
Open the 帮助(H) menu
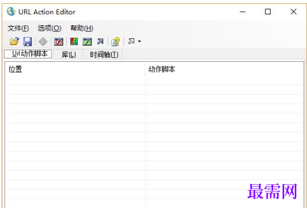click(x=81, y=28)
